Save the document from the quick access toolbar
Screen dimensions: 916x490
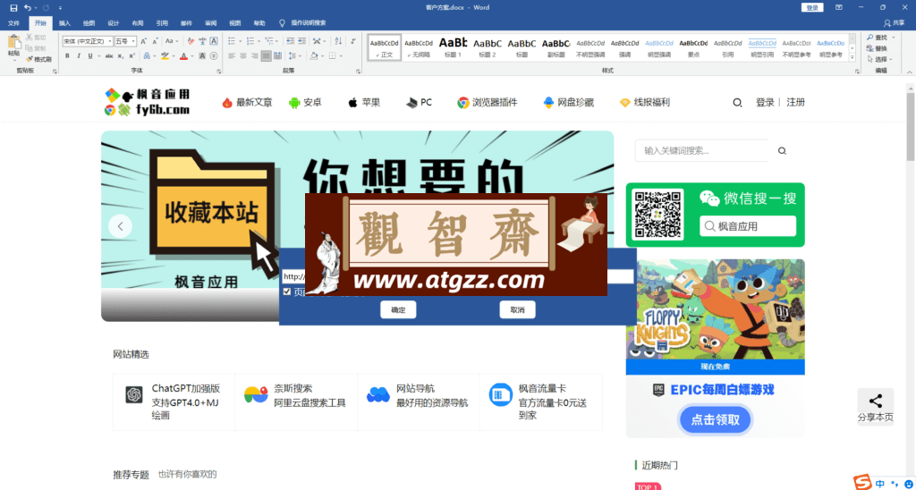coord(13,7)
